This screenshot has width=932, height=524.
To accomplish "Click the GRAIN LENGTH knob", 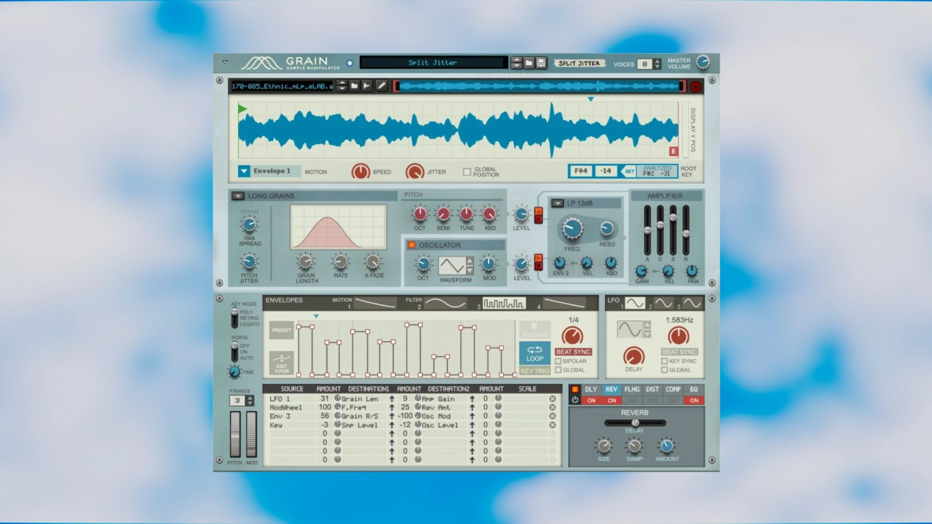I will pyautogui.click(x=306, y=262).
